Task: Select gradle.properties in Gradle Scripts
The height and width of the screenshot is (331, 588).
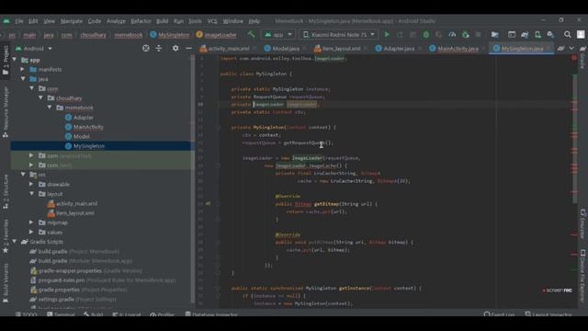Action: pyautogui.click(x=59, y=290)
